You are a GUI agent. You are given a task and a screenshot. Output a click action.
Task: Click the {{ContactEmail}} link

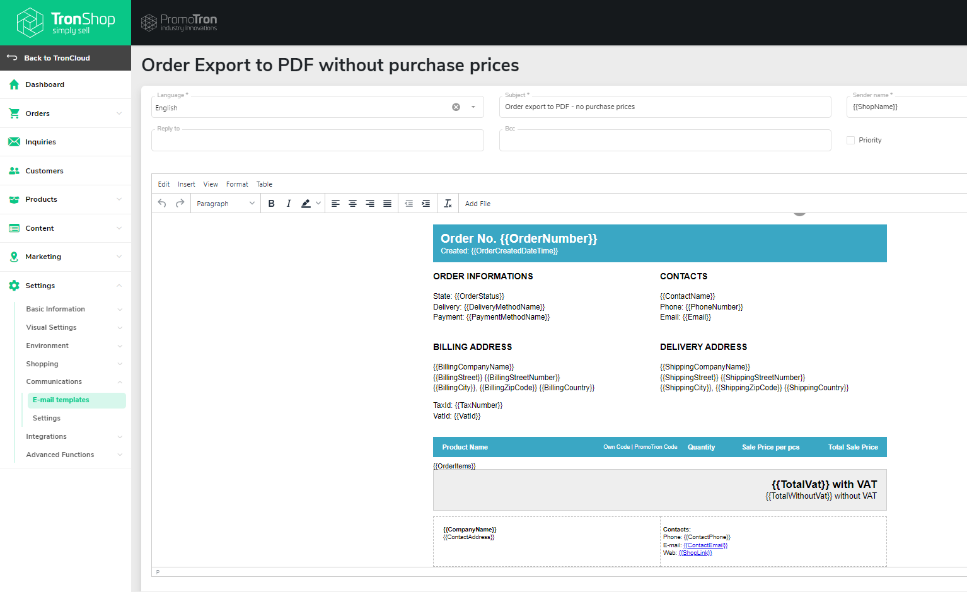pos(705,545)
